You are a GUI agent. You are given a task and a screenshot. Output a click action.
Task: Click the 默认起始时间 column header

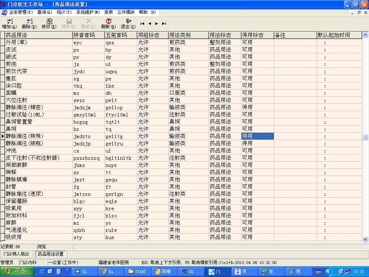tap(339, 35)
